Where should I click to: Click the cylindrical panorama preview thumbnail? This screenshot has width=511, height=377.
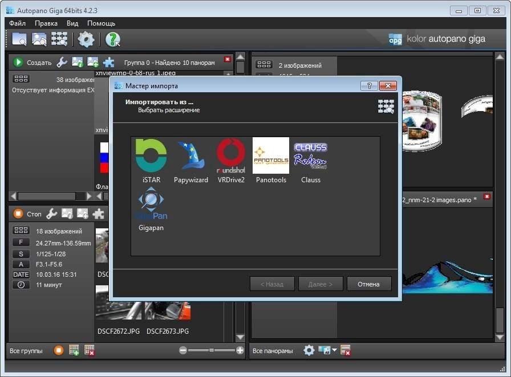(x=422, y=121)
